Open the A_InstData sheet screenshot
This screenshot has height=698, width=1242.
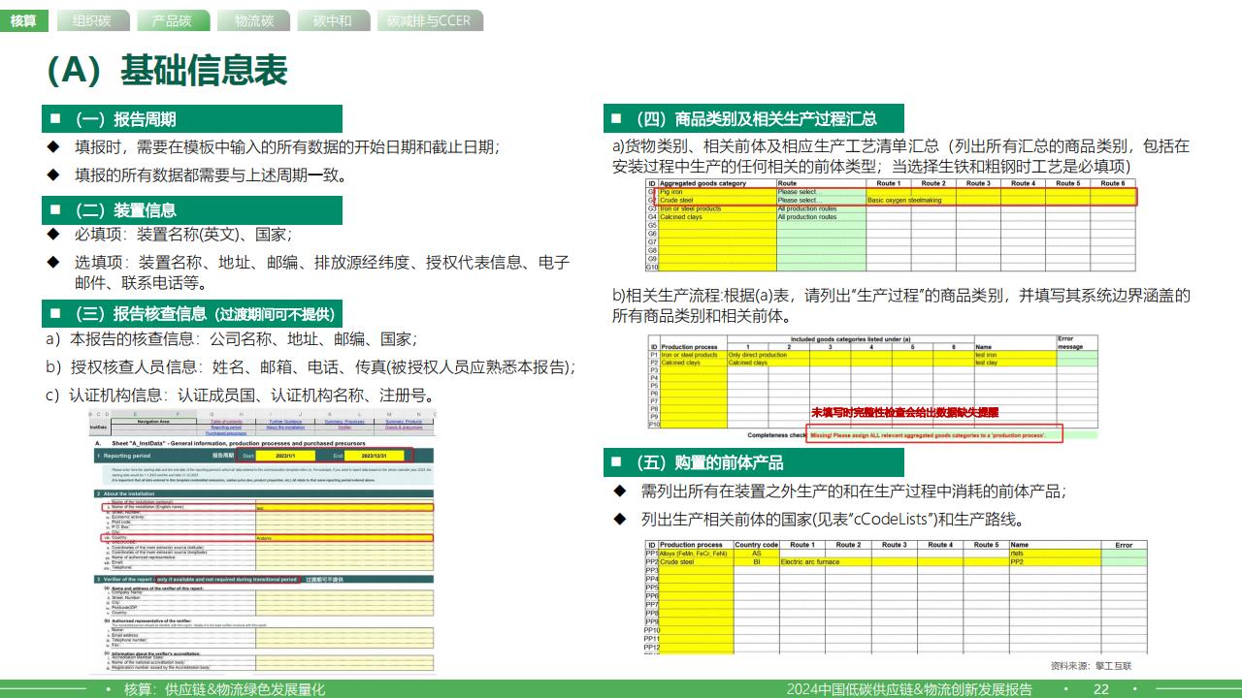[262, 541]
